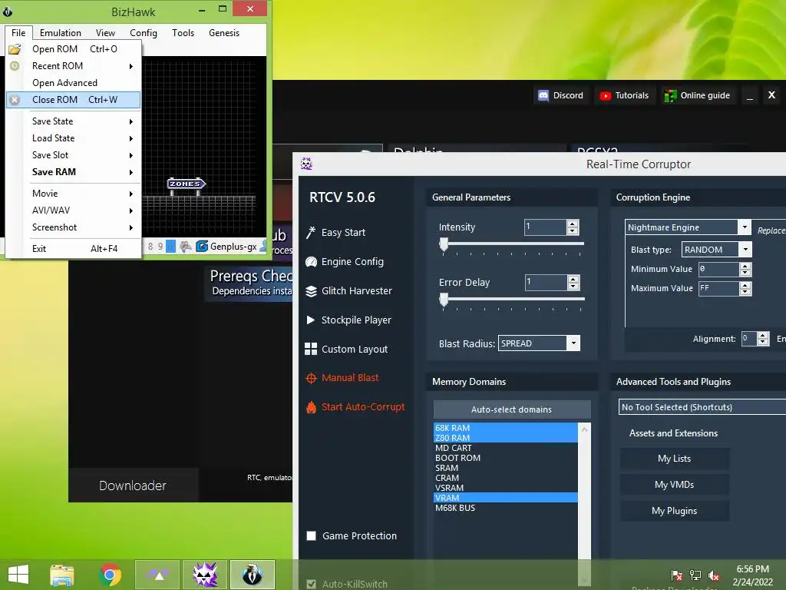Click the Real-Time Corruptor window logo icon
This screenshot has height=590, width=786.
(306, 164)
